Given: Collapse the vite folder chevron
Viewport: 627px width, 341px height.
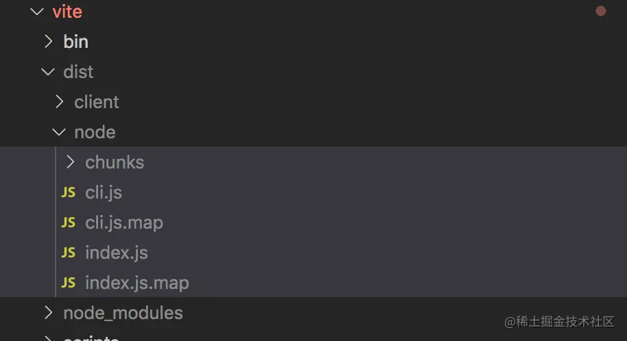Looking at the screenshot, I should coord(37,12).
